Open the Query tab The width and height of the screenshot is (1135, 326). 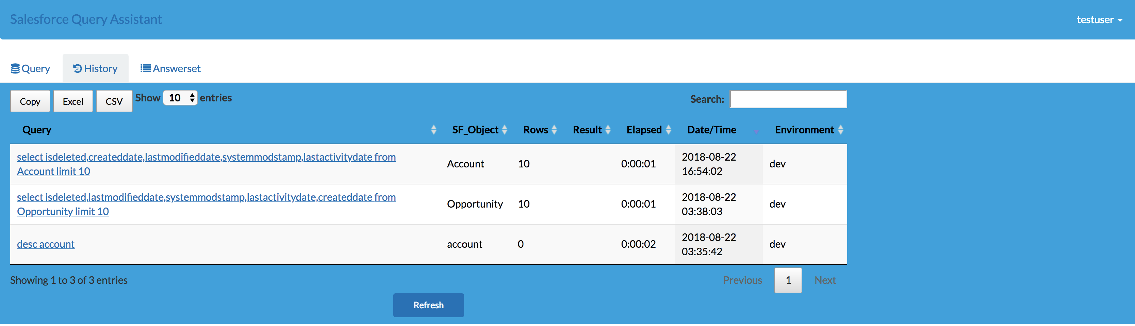(30, 69)
